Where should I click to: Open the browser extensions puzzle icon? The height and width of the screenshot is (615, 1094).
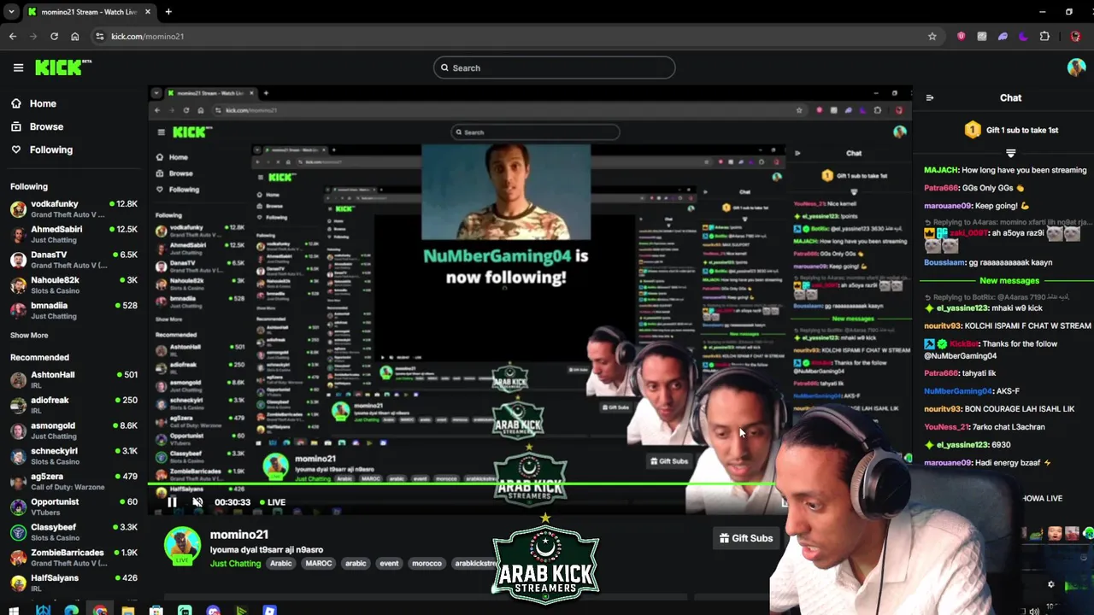(x=1044, y=36)
